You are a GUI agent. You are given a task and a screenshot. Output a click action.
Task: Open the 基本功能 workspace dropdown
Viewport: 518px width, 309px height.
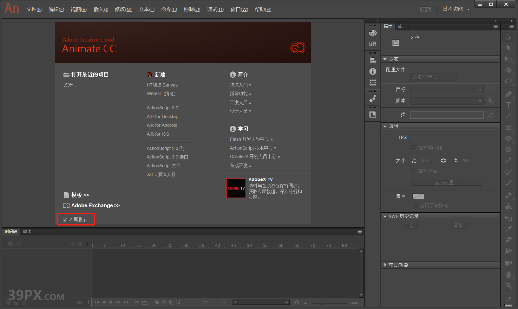coord(456,9)
